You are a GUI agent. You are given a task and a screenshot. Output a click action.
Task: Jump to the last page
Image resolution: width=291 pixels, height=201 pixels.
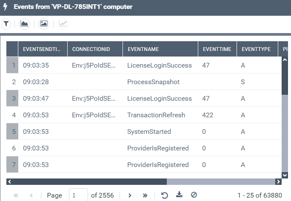coord(145,195)
